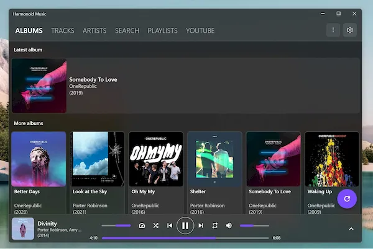
Task: Close the Harmonoid Music window
Action: click(354, 14)
